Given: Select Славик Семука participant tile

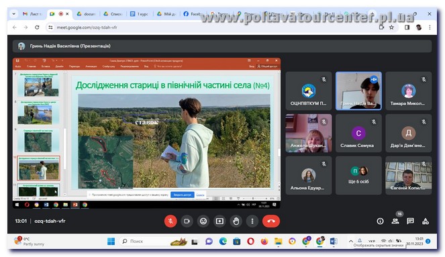Looking at the screenshot, I should pyautogui.click(x=358, y=133).
